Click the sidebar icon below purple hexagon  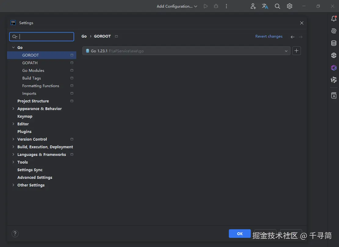(x=334, y=80)
